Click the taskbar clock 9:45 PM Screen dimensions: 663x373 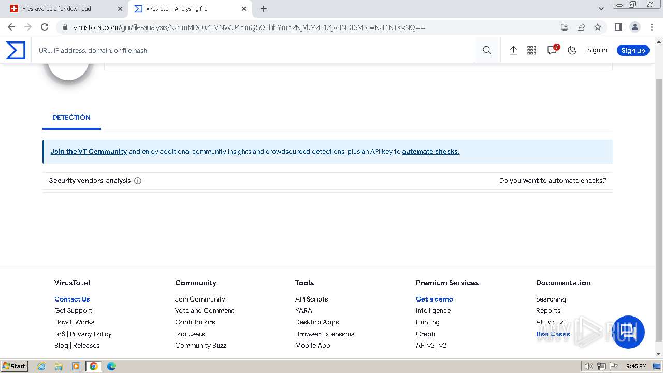click(x=636, y=366)
